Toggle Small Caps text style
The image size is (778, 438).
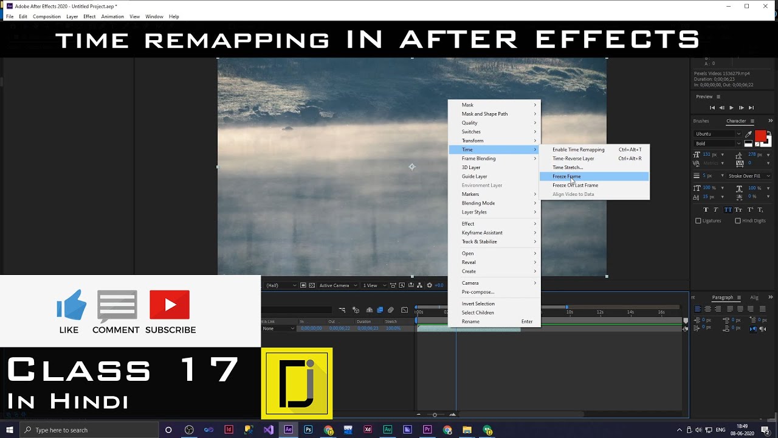tap(738, 210)
